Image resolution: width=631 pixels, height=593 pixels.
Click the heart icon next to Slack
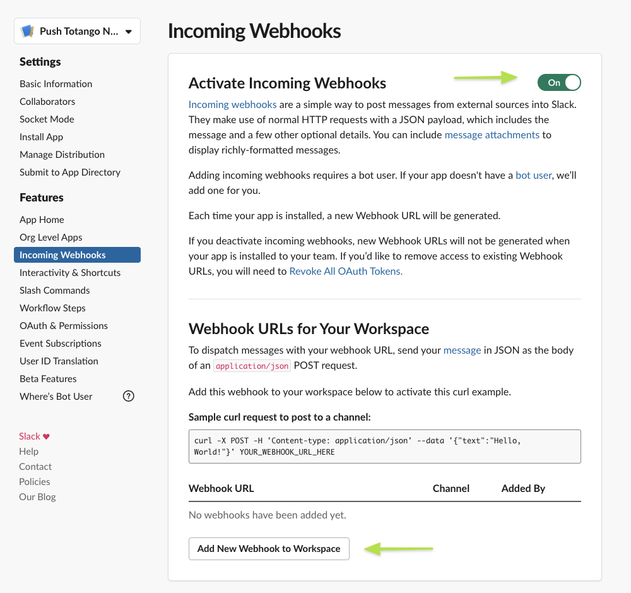click(46, 436)
